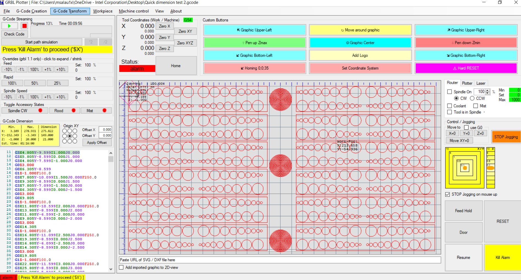
Task: Uncheck STOP Jogging on mouse up
Action: [447, 194]
